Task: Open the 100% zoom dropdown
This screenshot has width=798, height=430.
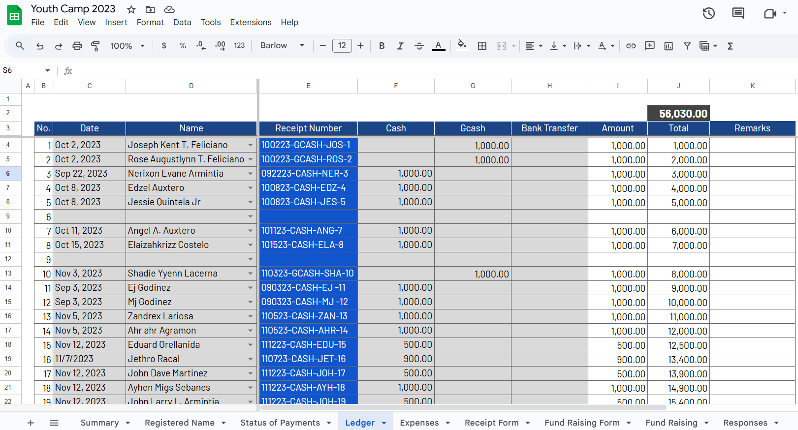Action: tap(127, 46)
